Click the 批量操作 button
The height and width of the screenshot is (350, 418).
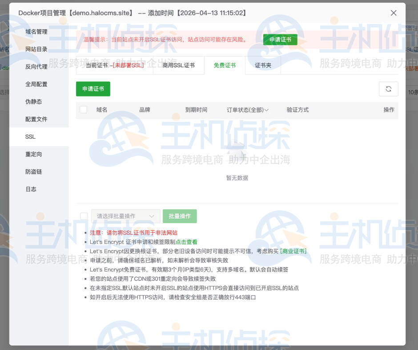[x=180, y=216]
